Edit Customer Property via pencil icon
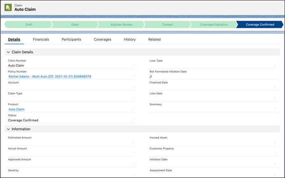Viewport: 285px width, 178px height. click(x=275, y=153)
